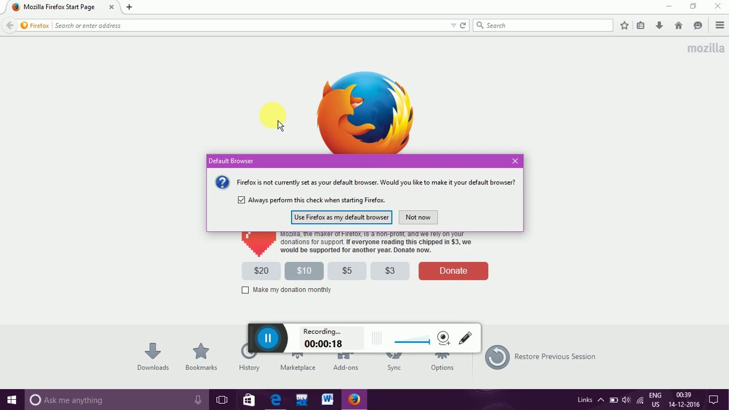729x410 pixels.
Task: Open Options from start page launcher
Action: [x=442, y=362]
